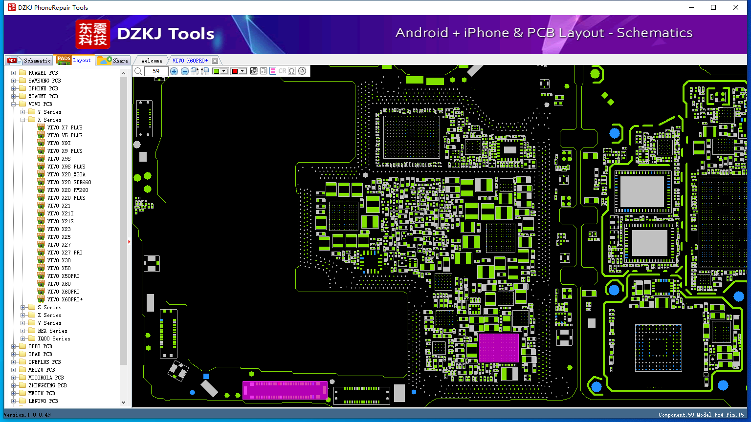Expand the S Series folder
The width and height of the screenshot is (751, 422).
tap(23, 307)
